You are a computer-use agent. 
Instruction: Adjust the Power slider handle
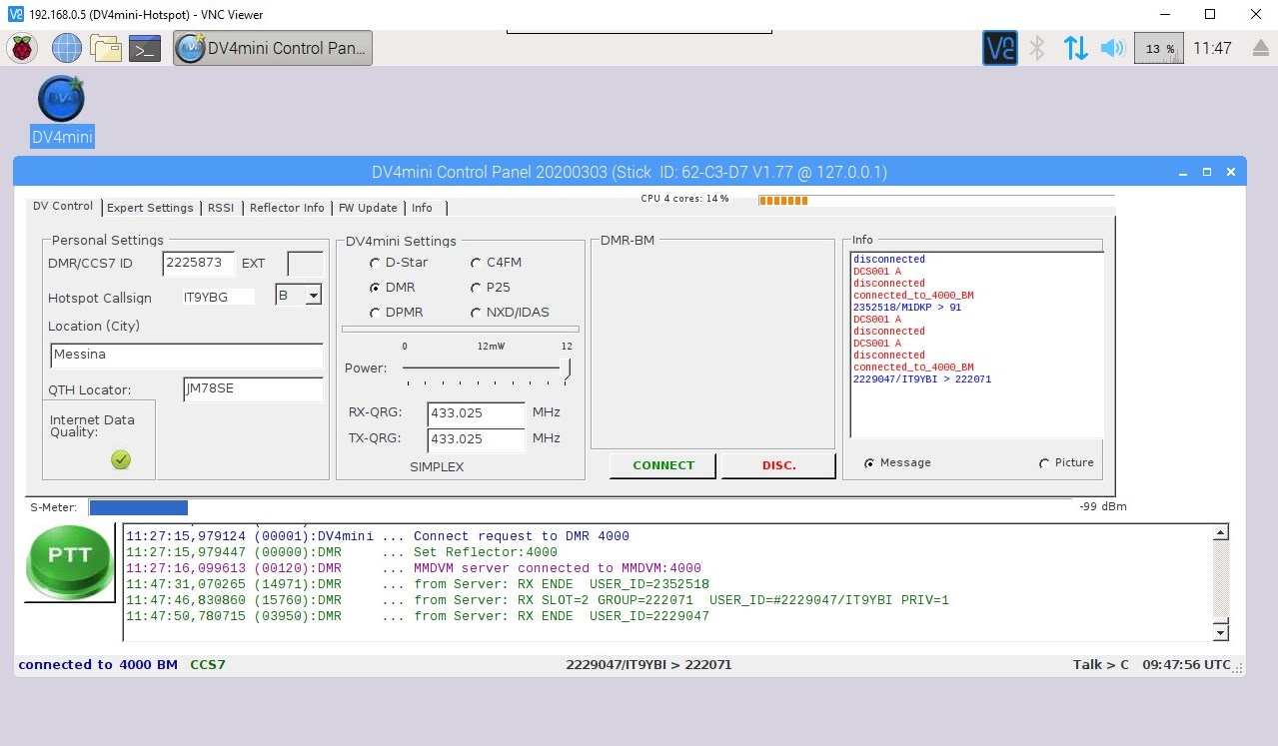(568, 371)
